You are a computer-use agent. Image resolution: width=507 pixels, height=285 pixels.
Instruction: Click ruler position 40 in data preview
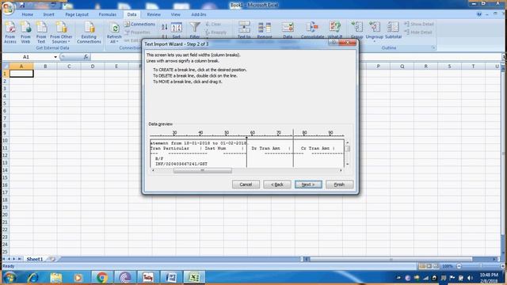(x=200, y=133)
